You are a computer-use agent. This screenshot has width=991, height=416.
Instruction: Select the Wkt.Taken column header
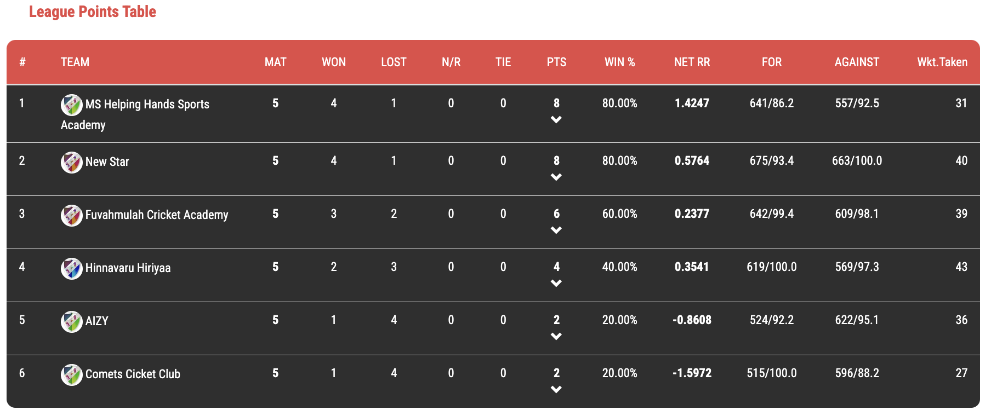[x=942, y=62]
